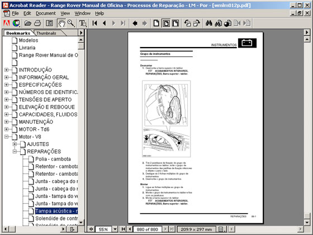Switch to the Thumbnails tab
The width and height of the screenshot is (313, 235).
(46, 33)
